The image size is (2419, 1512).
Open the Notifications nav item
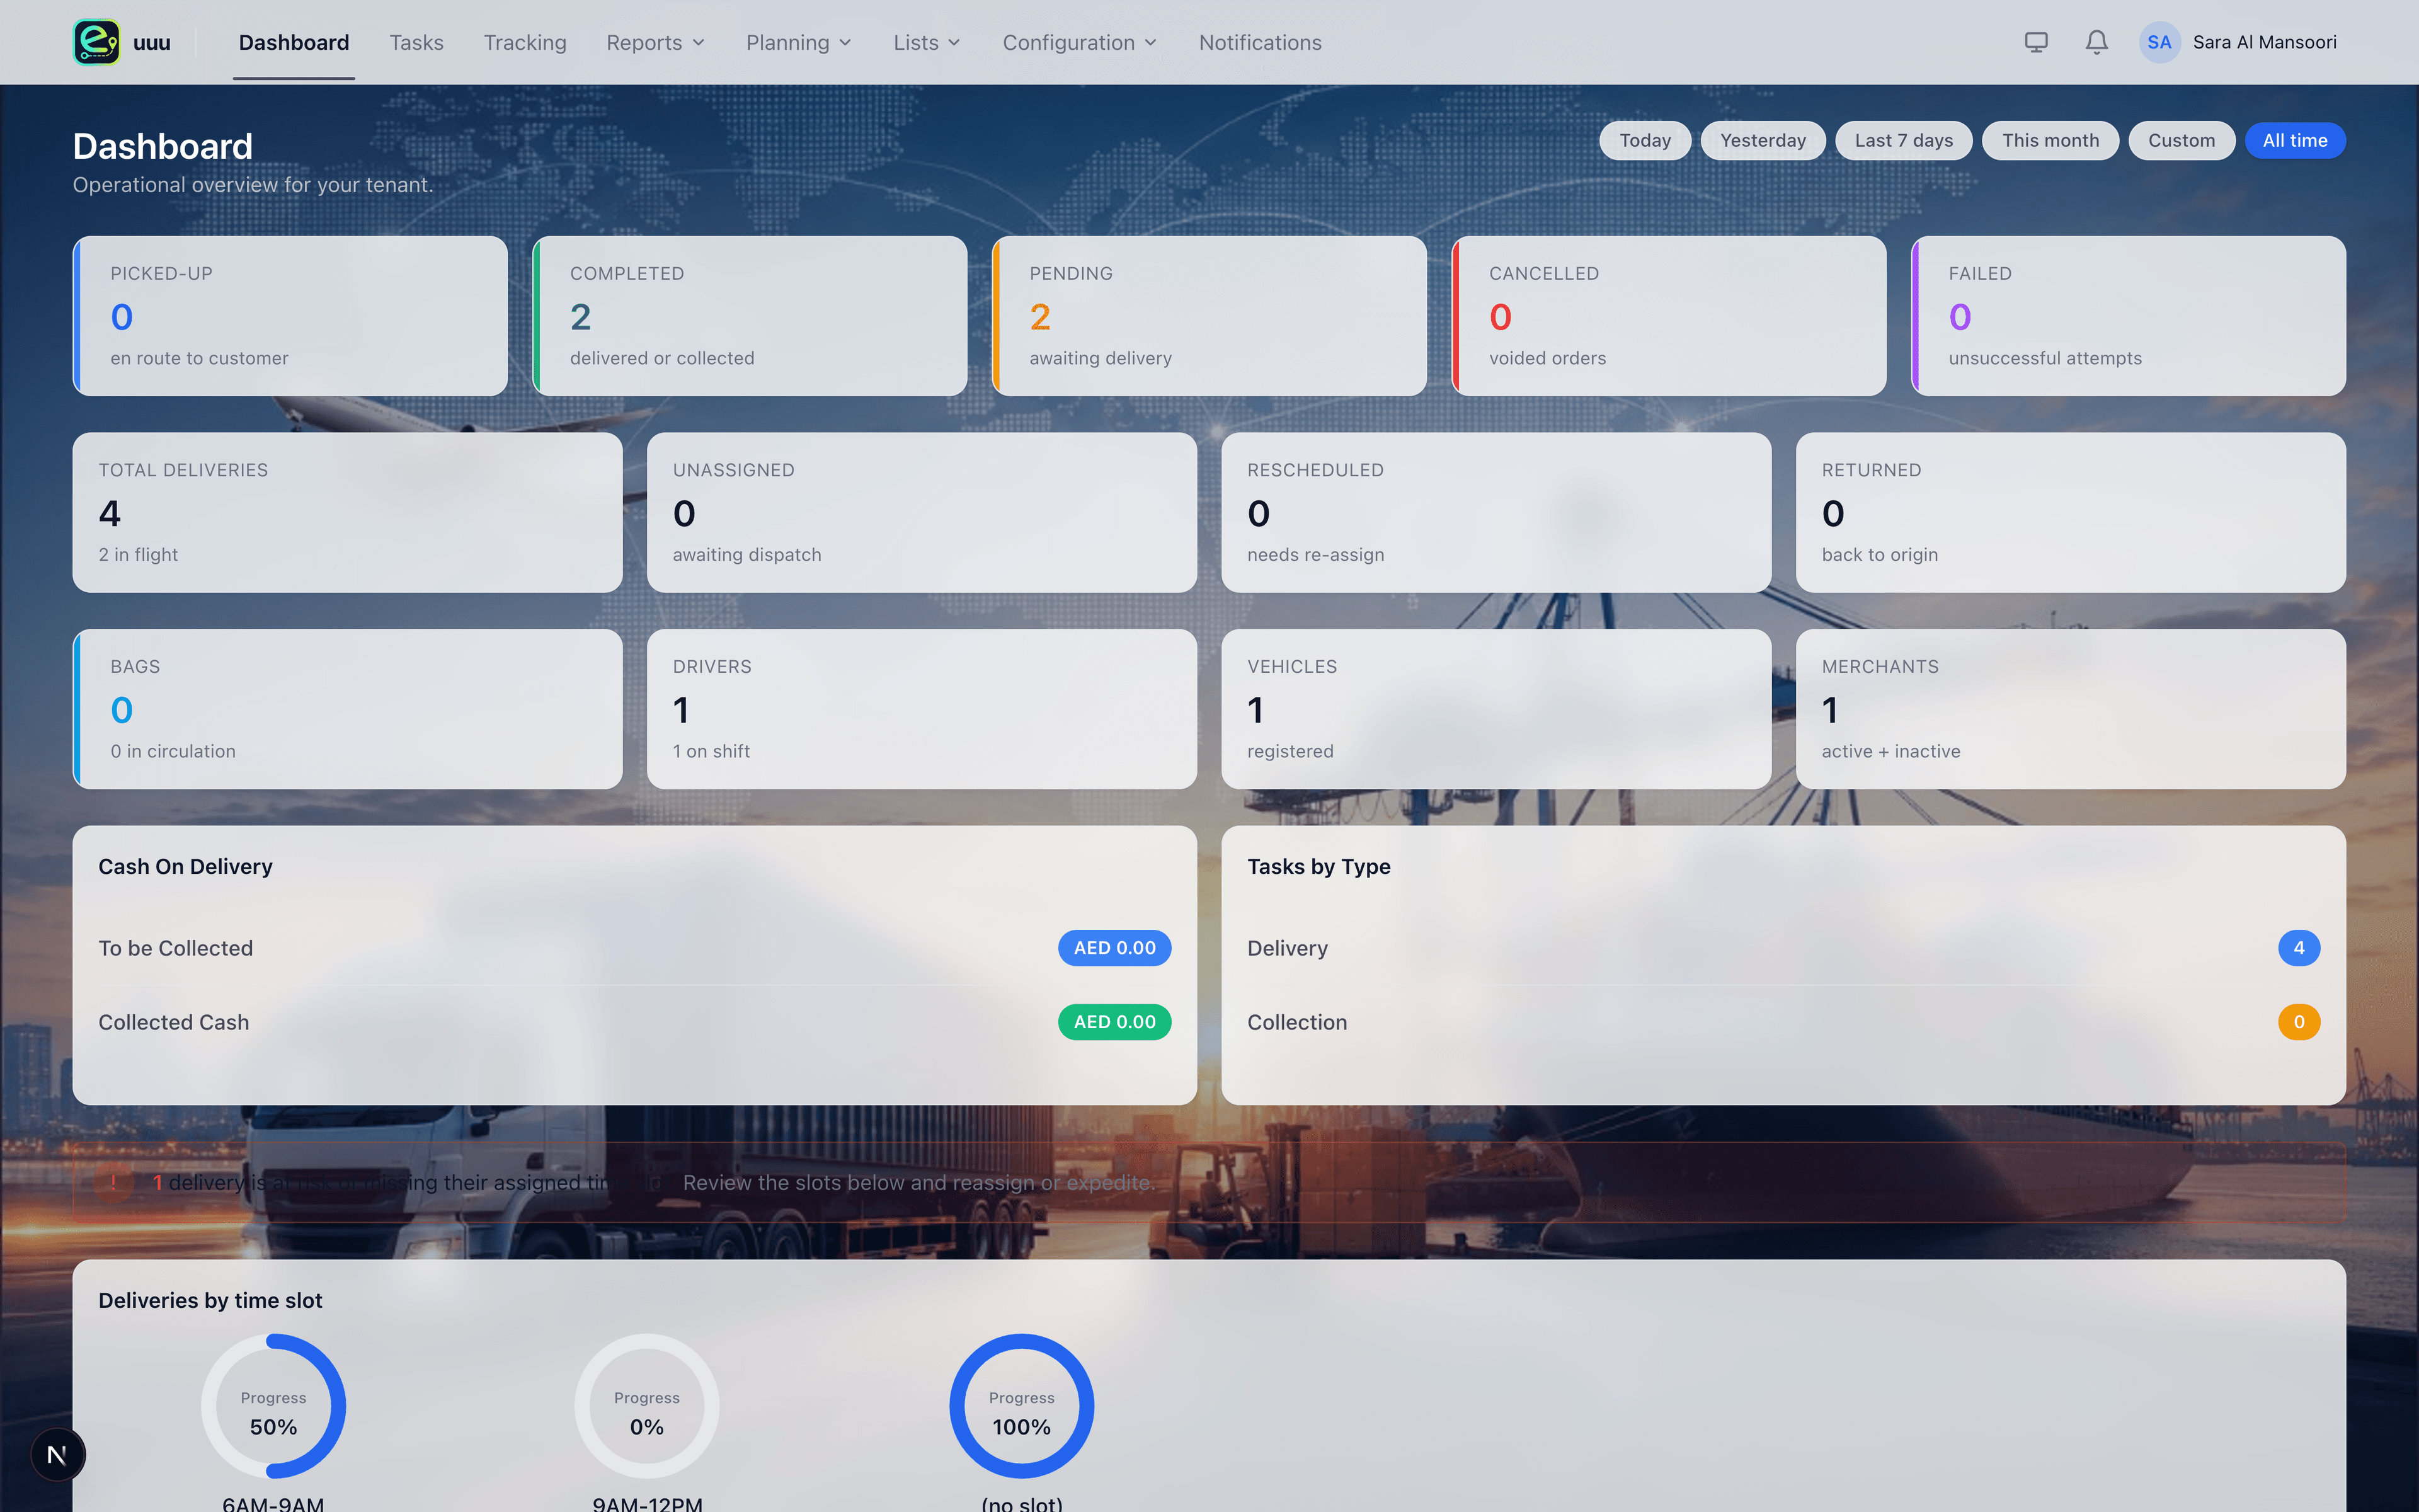[x=1259, y=42]
